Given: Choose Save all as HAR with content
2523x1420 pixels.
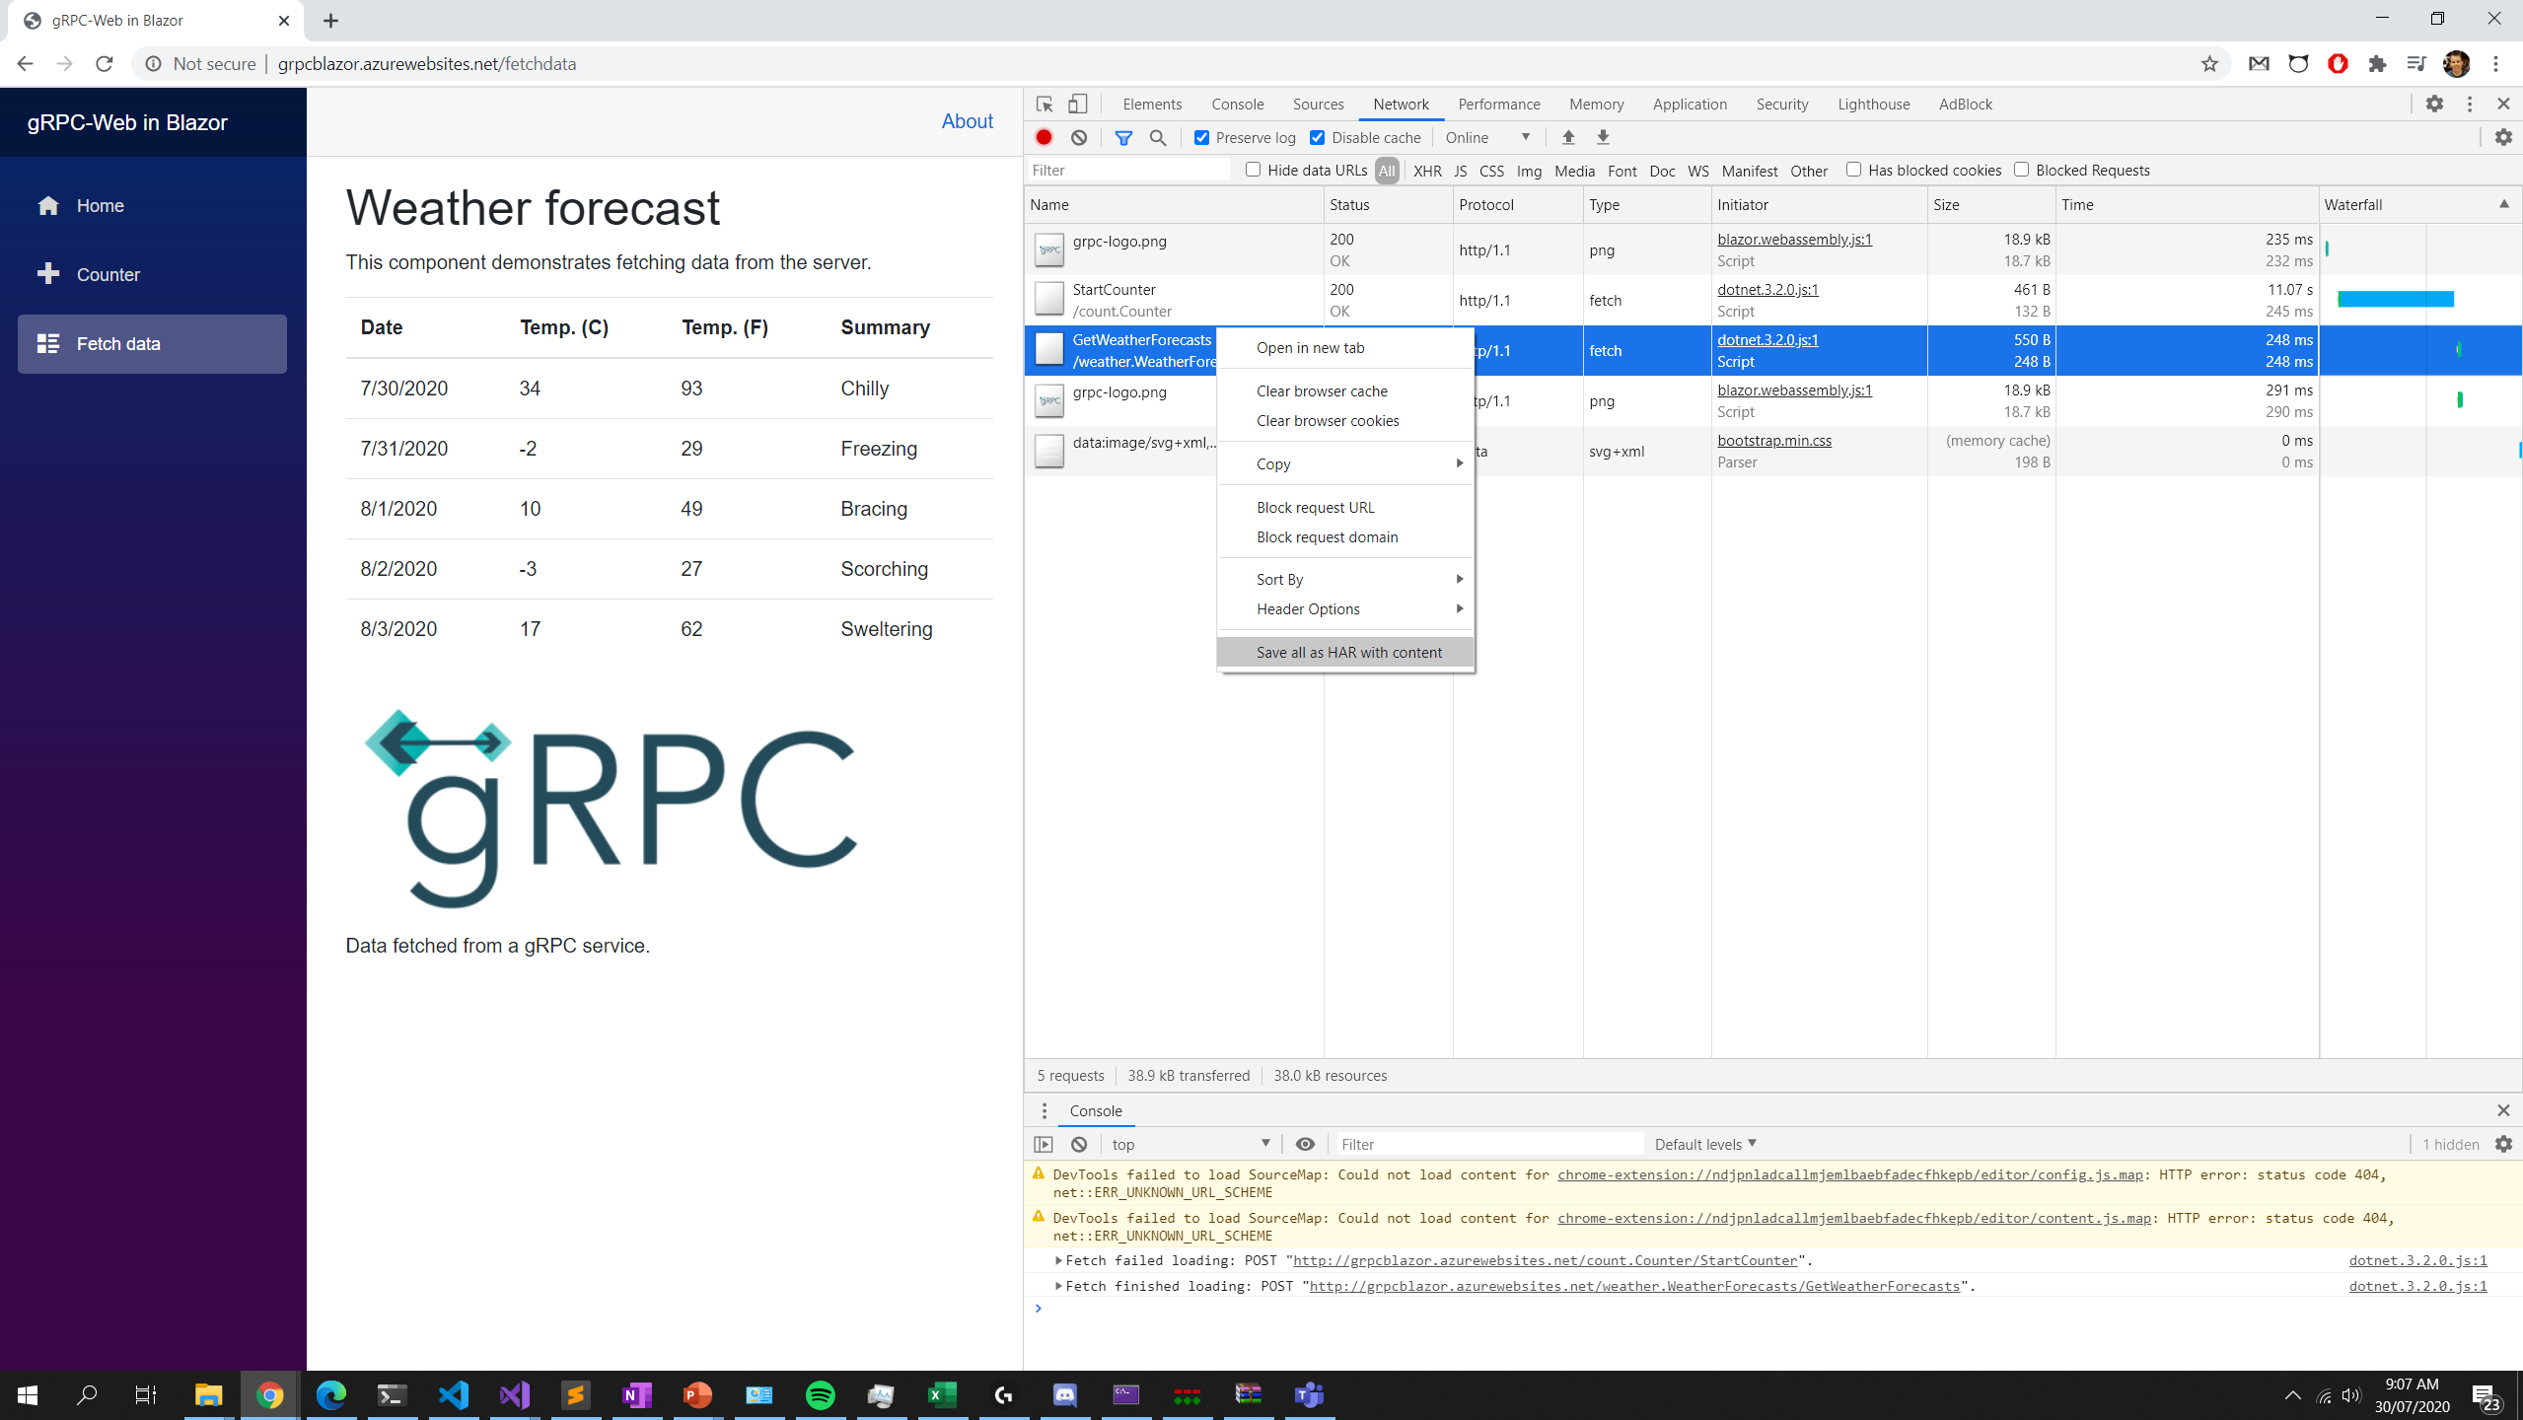Looking at the screenshot, I should coord(1347,652).
